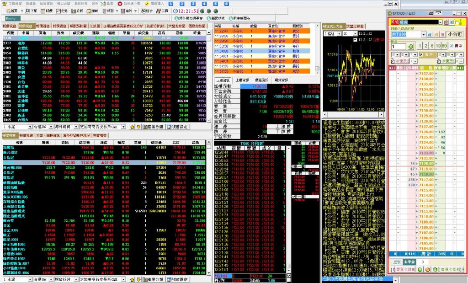Screen dimensions: 468x283
Task: Switch to numbered workspace 3
Action: (x=193, y=4)
